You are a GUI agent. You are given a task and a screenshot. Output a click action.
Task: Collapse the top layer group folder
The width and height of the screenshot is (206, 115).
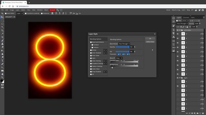coord(180,30)
